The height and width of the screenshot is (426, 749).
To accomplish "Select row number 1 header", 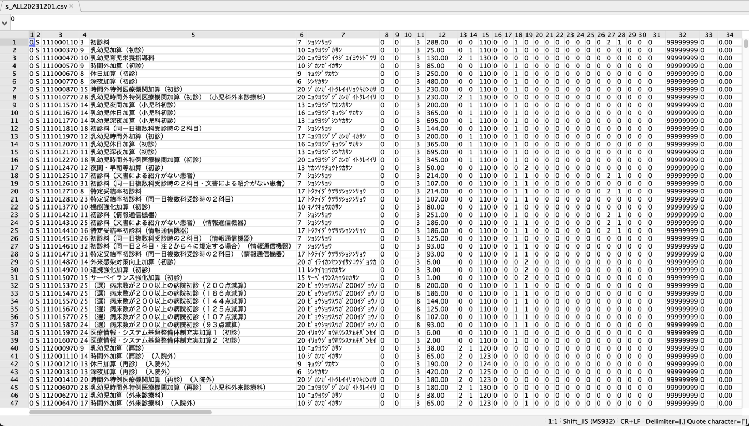I will (14, 42).
